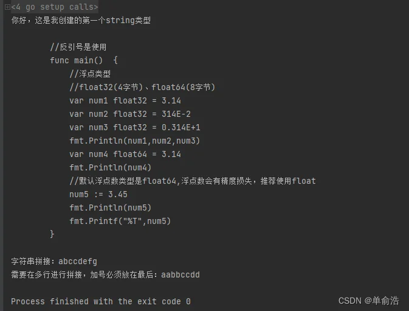409x311 pixels.
Task: Click the "//浮点类型" comment line
Action: click(90, 74)
